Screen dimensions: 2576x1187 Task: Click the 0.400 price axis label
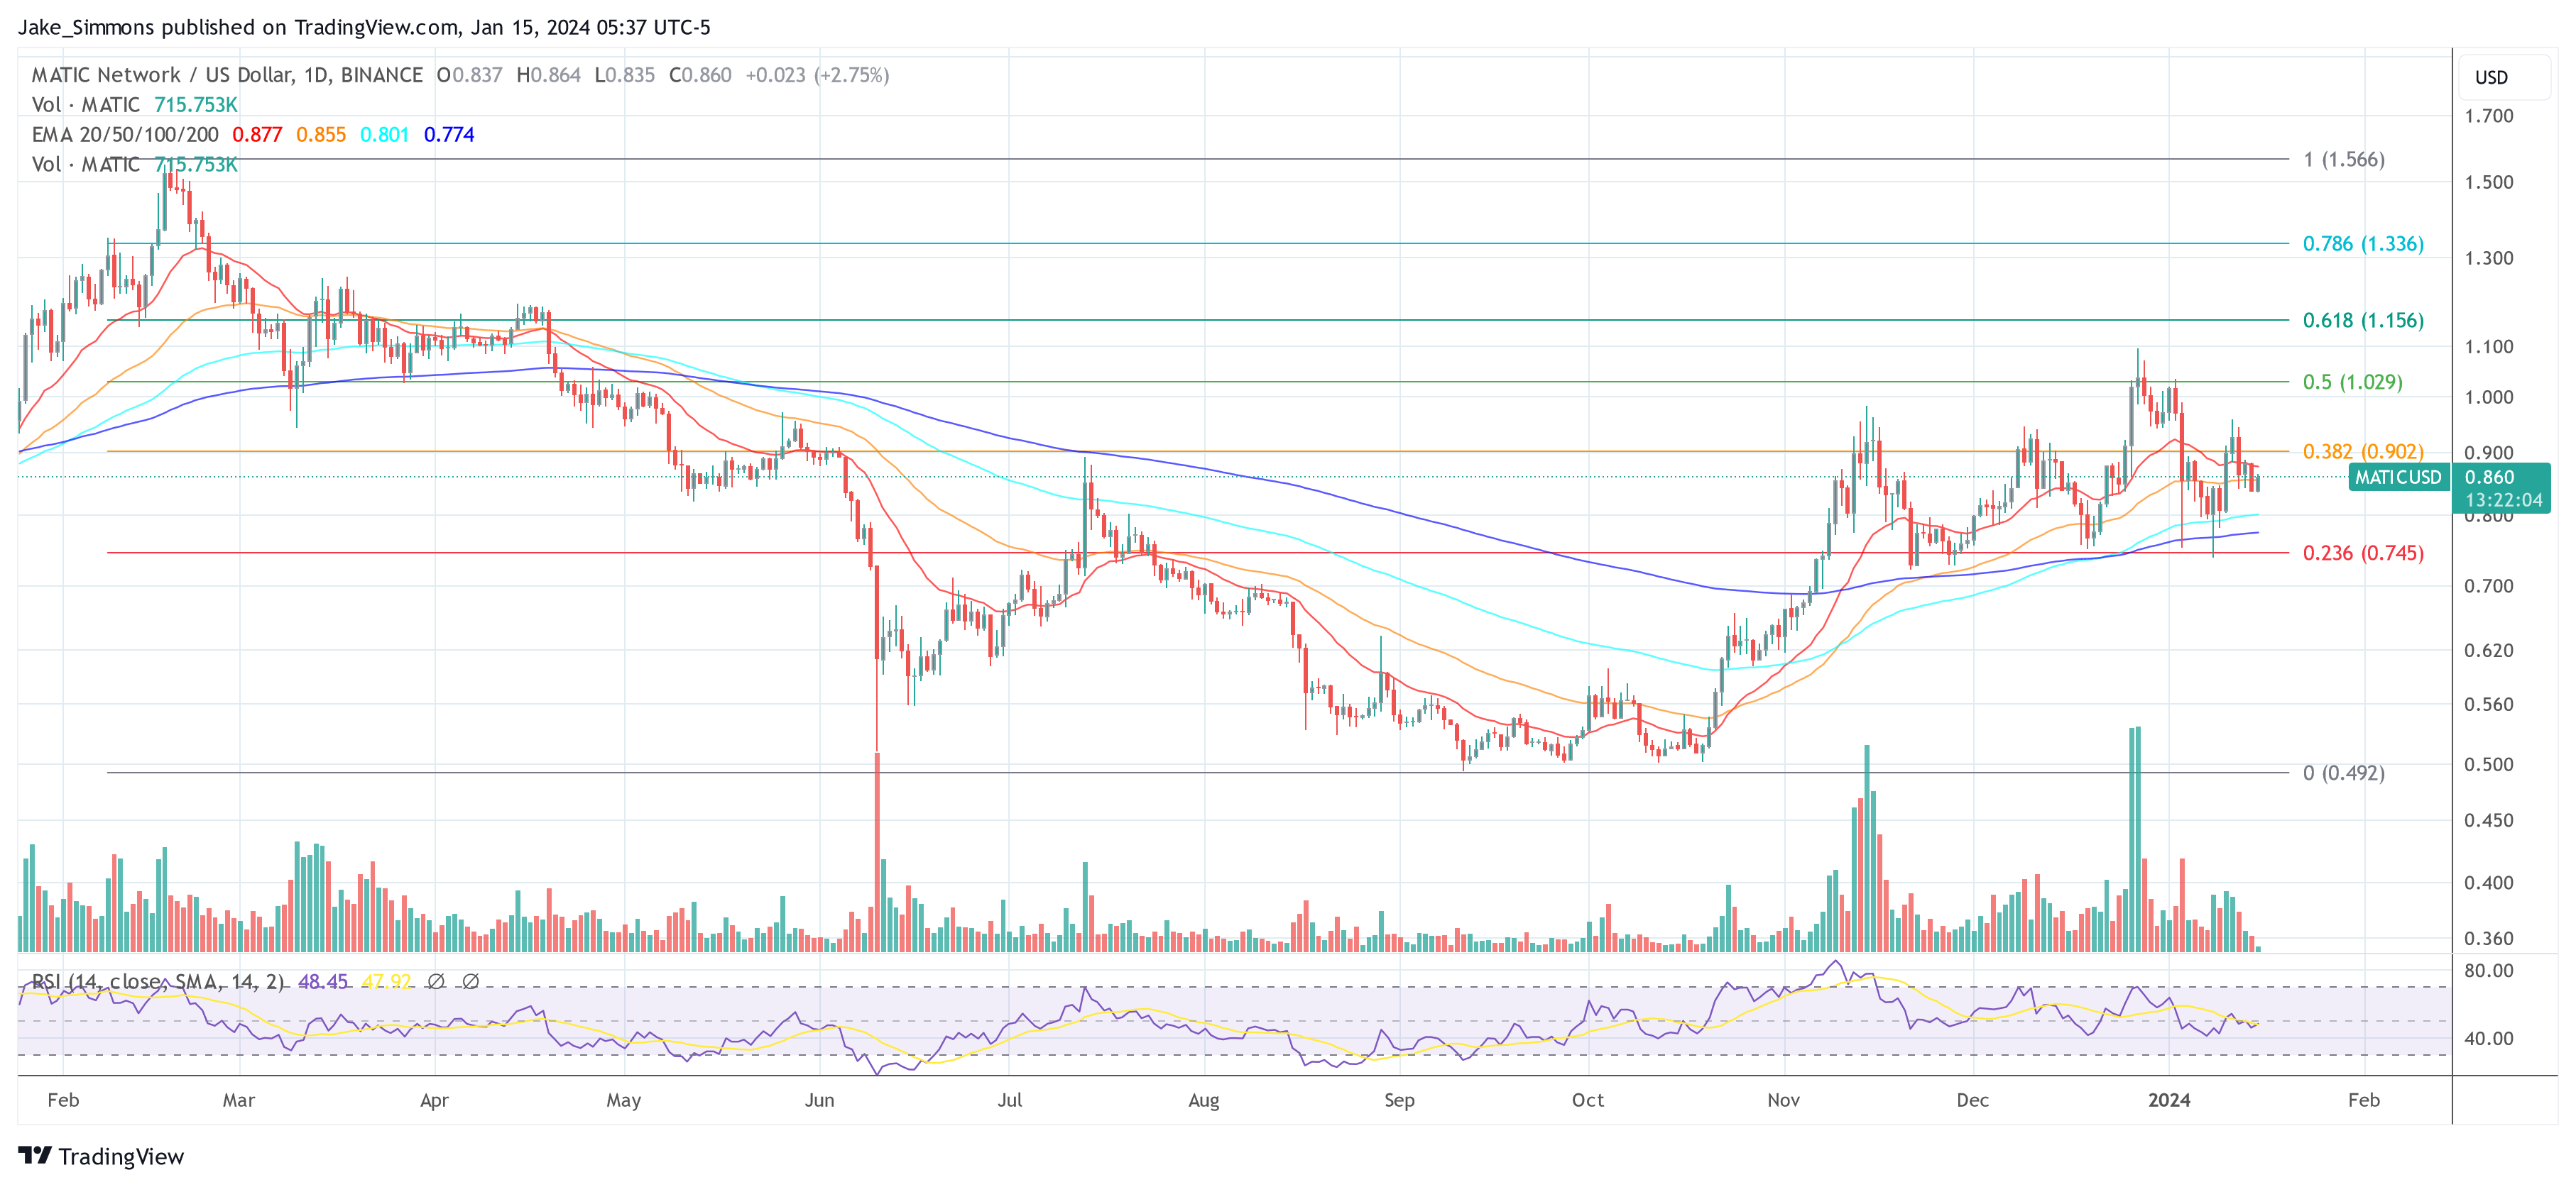pyautogui.click(x=2488, y=883)
